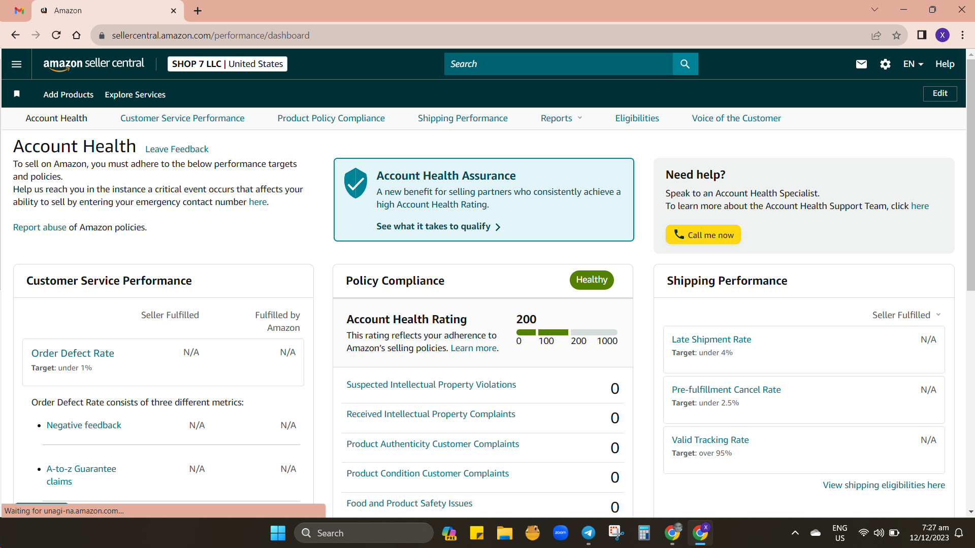Open the messages envelope icon
Viewport: 975px width, 548px height.
point(861,64)
